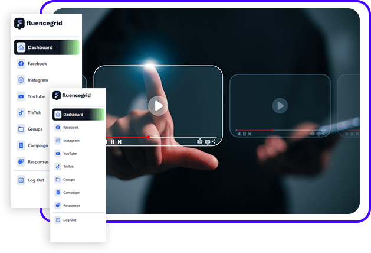
Task: Click the Instagram icon in the smaller front sidebar
Action: (58, 141)
